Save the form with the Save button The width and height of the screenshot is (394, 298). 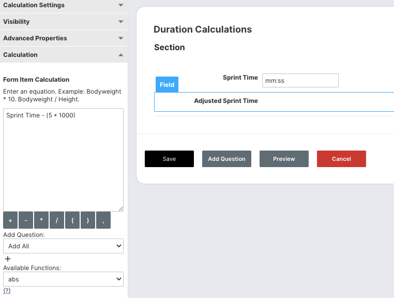coord(170,159)
